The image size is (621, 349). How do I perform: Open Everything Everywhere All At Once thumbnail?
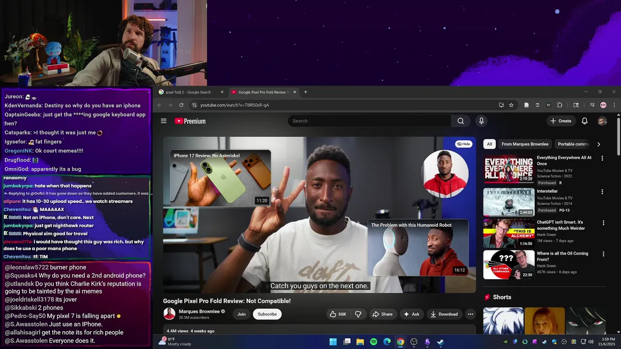pyautogui.click(x=509, y=169)
